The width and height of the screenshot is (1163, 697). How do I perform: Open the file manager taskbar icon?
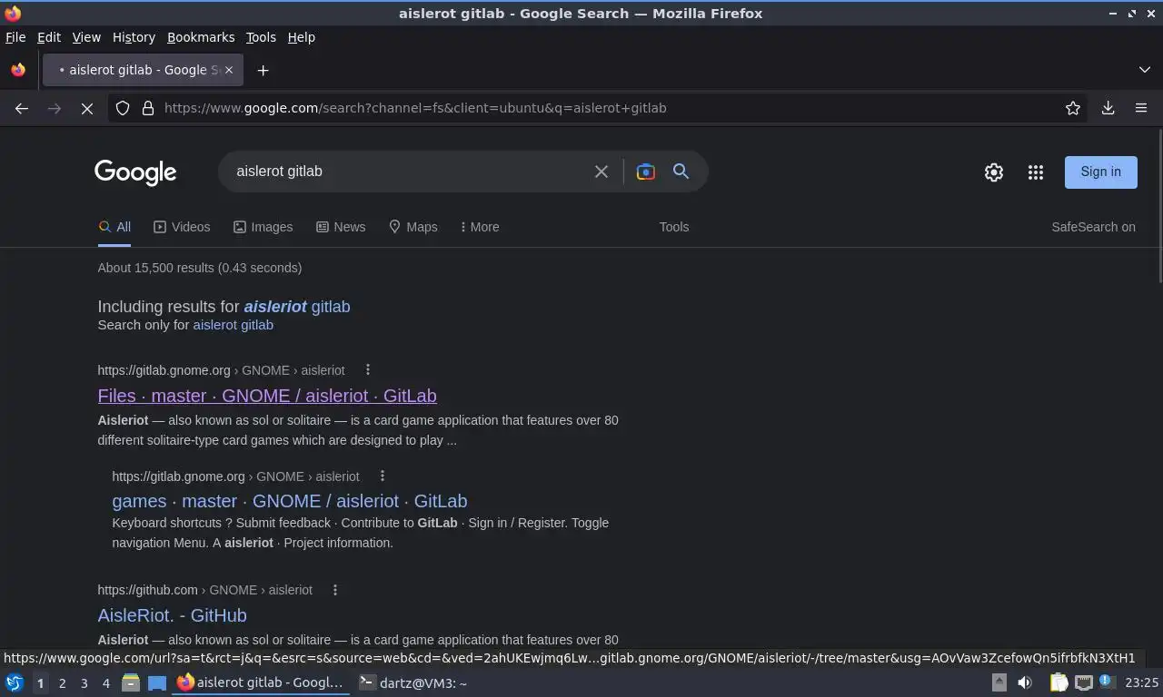click(x=131, y=682)
